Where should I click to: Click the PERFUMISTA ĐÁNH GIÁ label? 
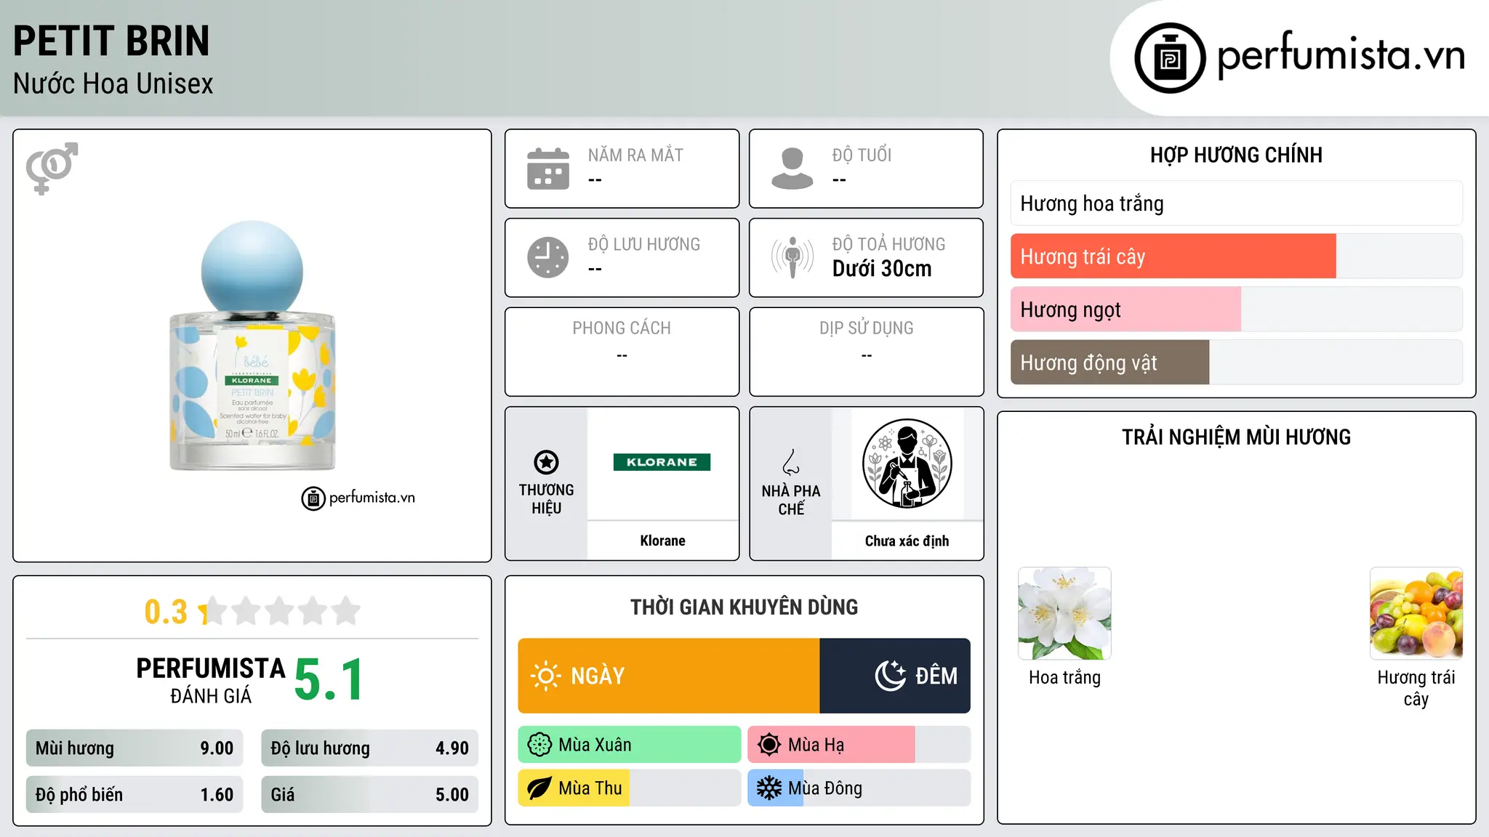pos(211,680)
